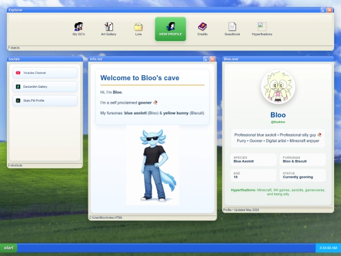Click the C:\User\Bloo\index.HTML path text
Screen dimensions: 341x256
[106, 217]
